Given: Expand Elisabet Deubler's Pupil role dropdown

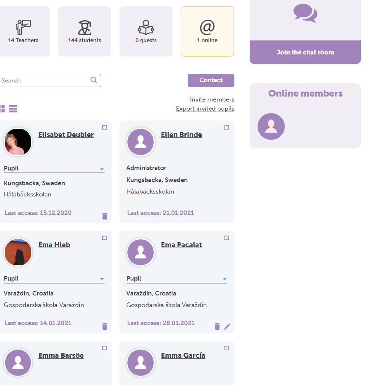Looking at the screenshot, I should [54, 168].
